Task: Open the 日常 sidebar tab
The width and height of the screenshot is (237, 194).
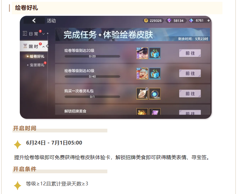Action: [x=34, y=33]
